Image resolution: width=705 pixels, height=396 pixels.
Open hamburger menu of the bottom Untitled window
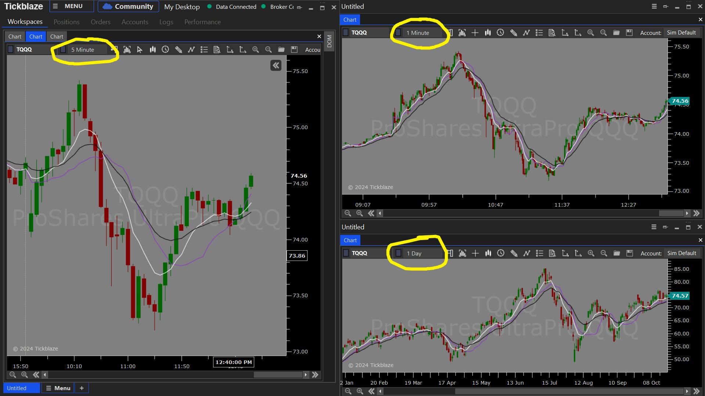(654, 227)
